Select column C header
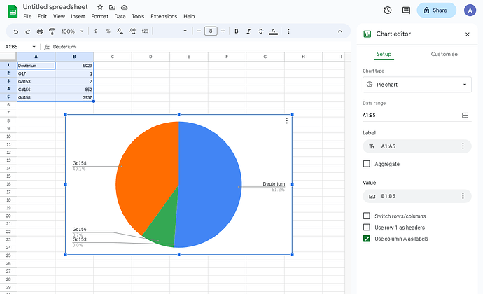 click(x=113, y=57)
